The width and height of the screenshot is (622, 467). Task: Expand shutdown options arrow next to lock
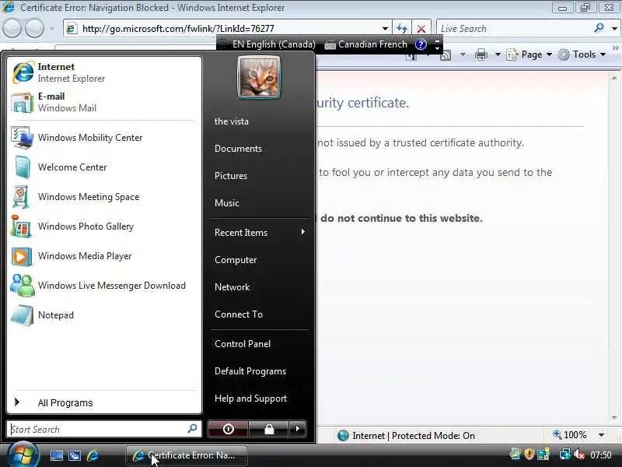(x=298, y=429)
